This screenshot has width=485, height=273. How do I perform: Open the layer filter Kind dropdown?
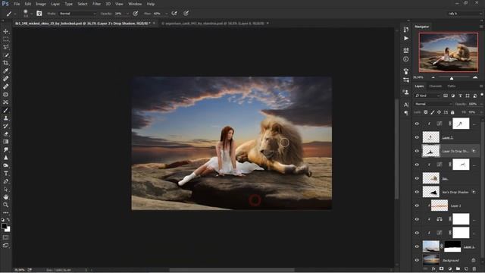point(427,96)
